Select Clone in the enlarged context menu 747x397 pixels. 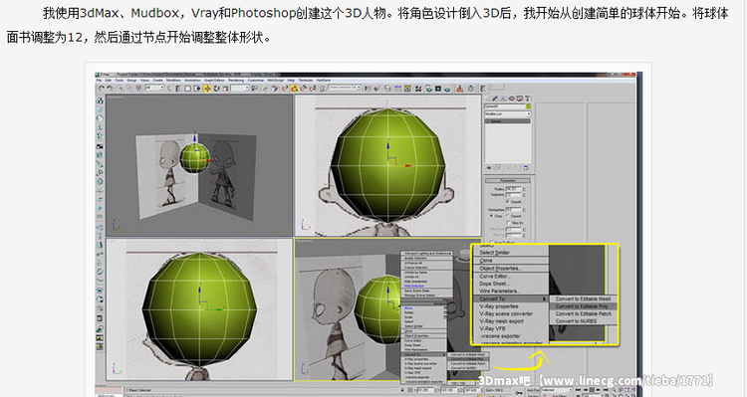(x=486, y=261)
